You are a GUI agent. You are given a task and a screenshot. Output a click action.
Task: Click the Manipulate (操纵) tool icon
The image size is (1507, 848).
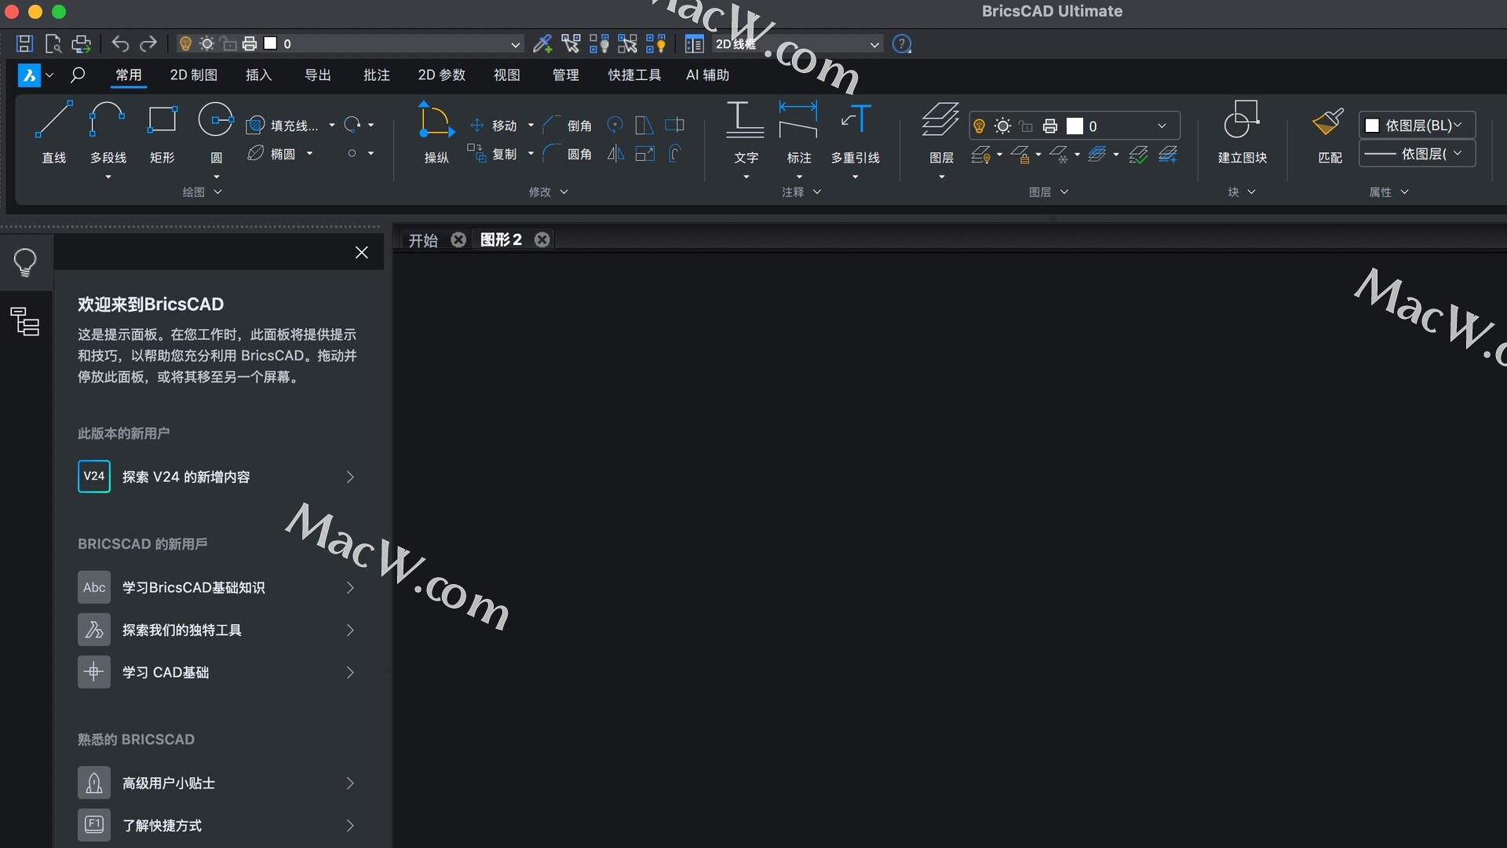pyautogui.click(x=436, y=120)
